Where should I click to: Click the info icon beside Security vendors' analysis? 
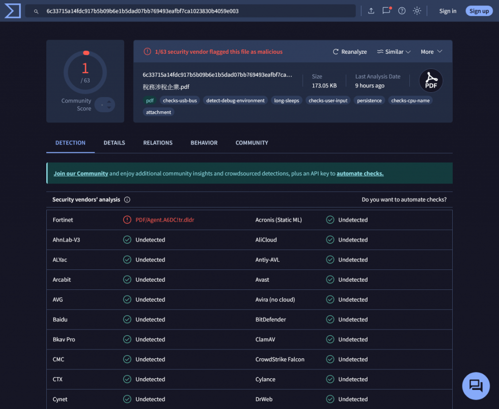127,200
